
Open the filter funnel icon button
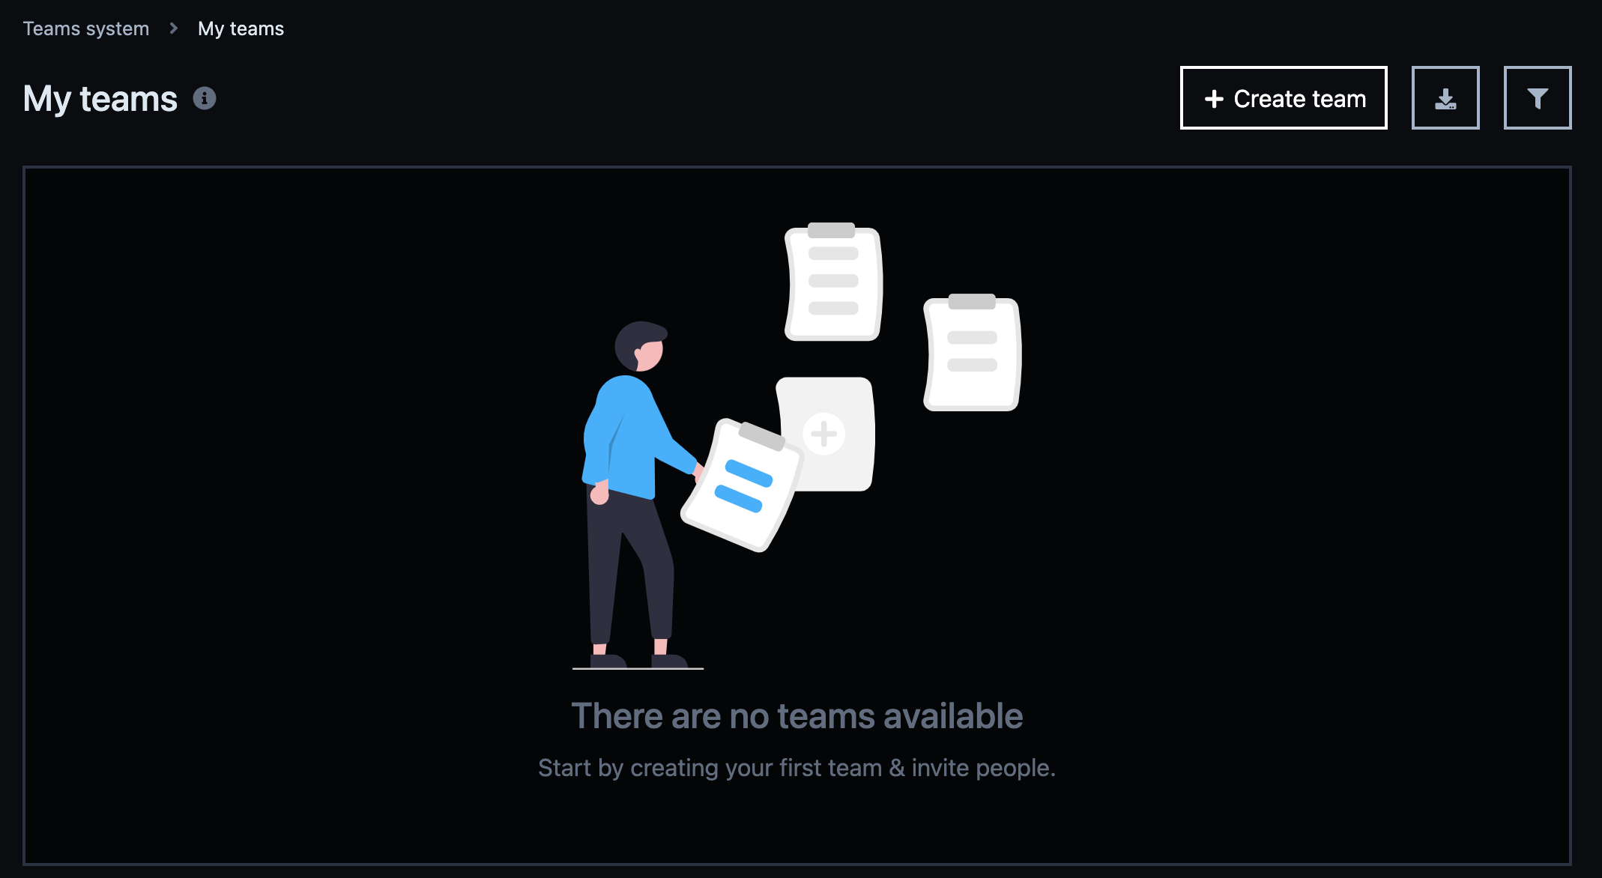(x=1538, y=98)
